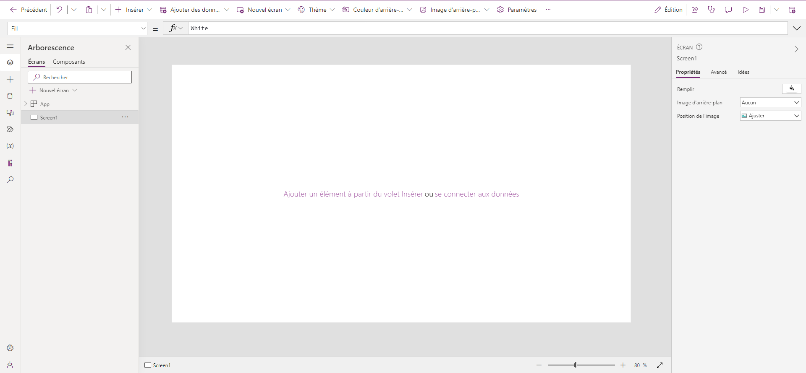Image resolution: width=806 pixels, height=373 pixels.
Task: Open Image d'arrière-plan menu
Action: [454, 10]
